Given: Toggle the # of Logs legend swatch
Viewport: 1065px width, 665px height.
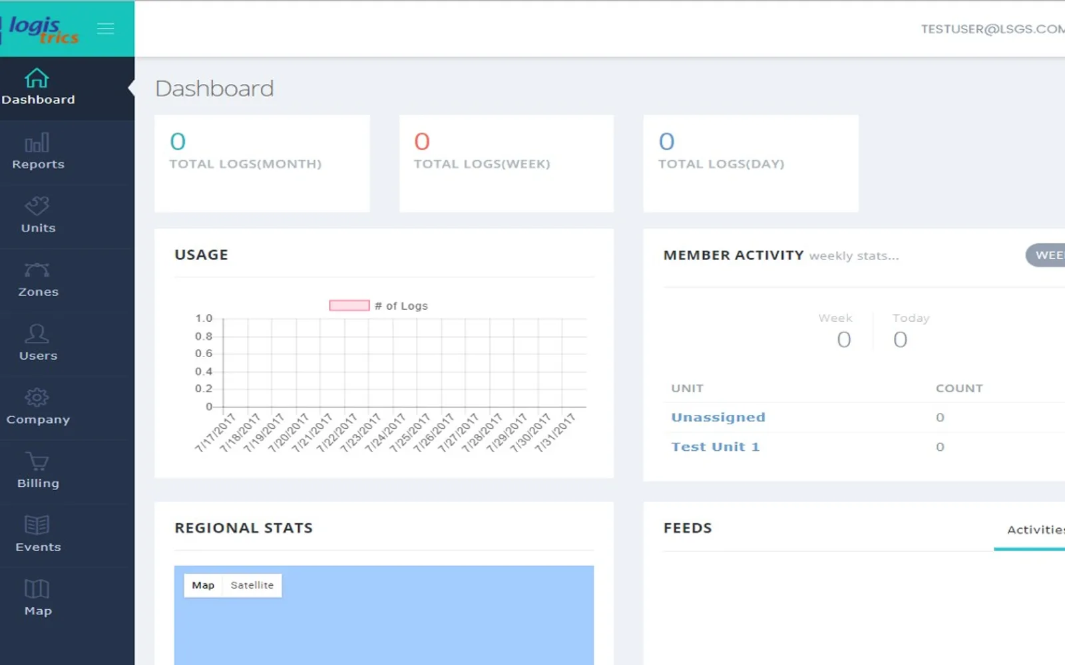Looking at the screenshot, I should point(349,306).
